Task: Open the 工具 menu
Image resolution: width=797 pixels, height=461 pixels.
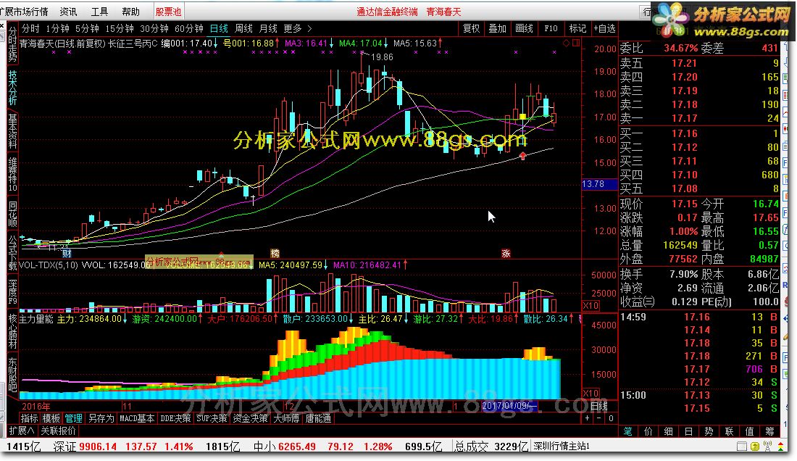Action: pyautogui.click(x=100, y=11)
